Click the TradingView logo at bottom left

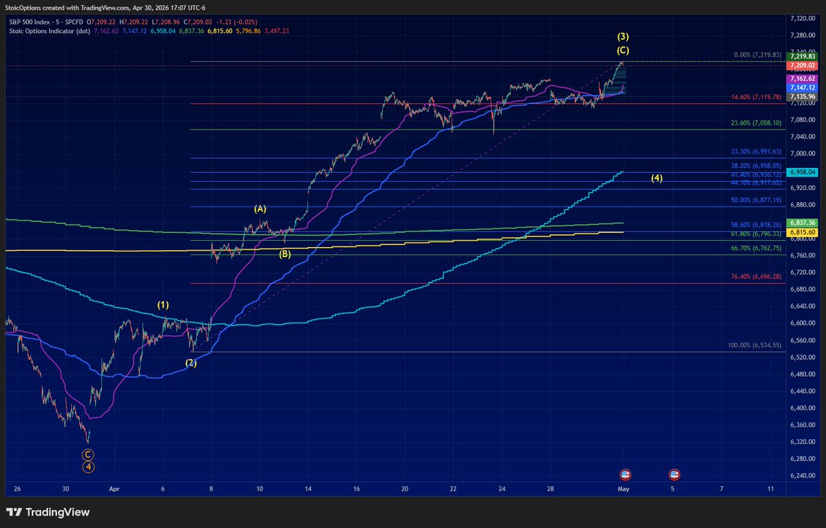[x=47, y=512]
